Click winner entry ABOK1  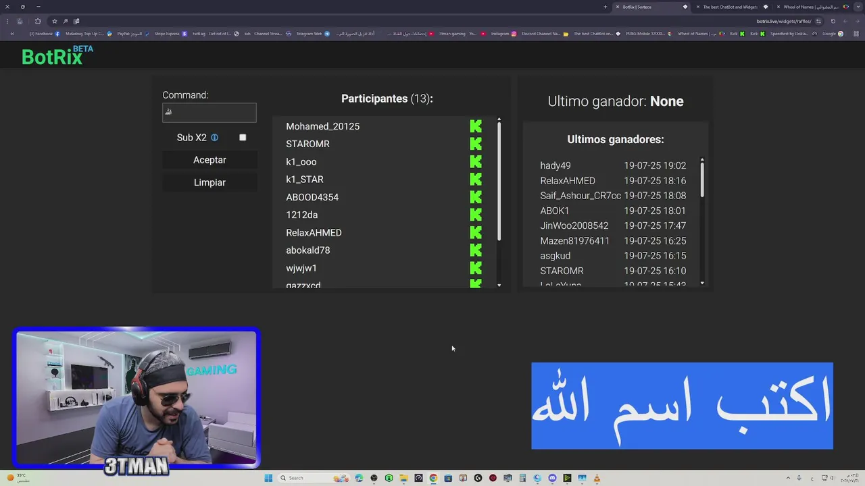coord(555,211)
